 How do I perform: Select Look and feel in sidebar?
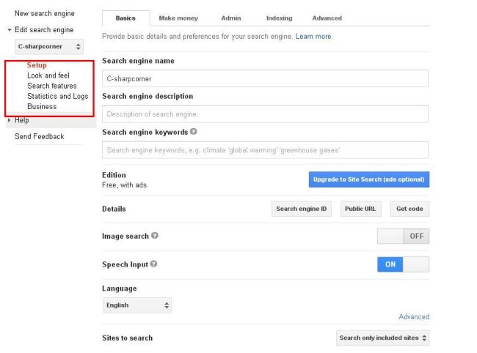click(x=48, y=76)
